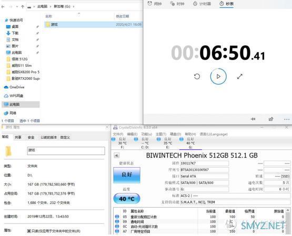Close the folder Properties dialog
The height and width of the screenshot is (236, 292).
click(x=107, y=127)
